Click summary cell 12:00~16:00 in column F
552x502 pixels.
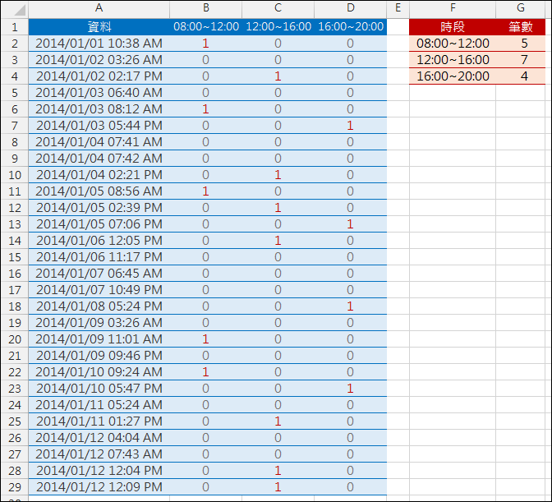(453, 60)
